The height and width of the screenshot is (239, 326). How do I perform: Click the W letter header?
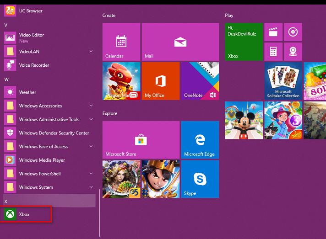[x=6, y=80]
